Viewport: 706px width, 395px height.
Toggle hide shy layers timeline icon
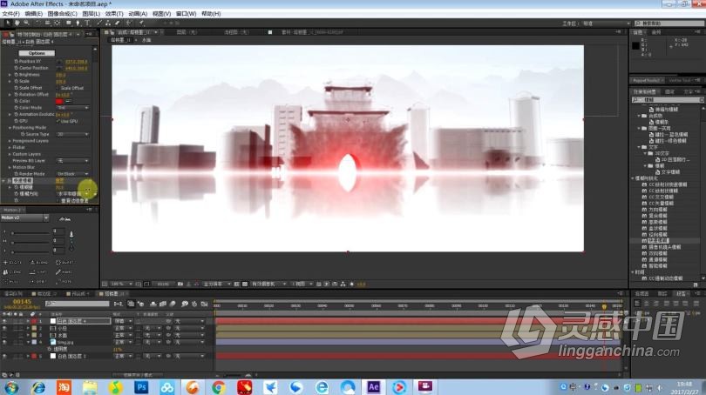click(153, 305)
